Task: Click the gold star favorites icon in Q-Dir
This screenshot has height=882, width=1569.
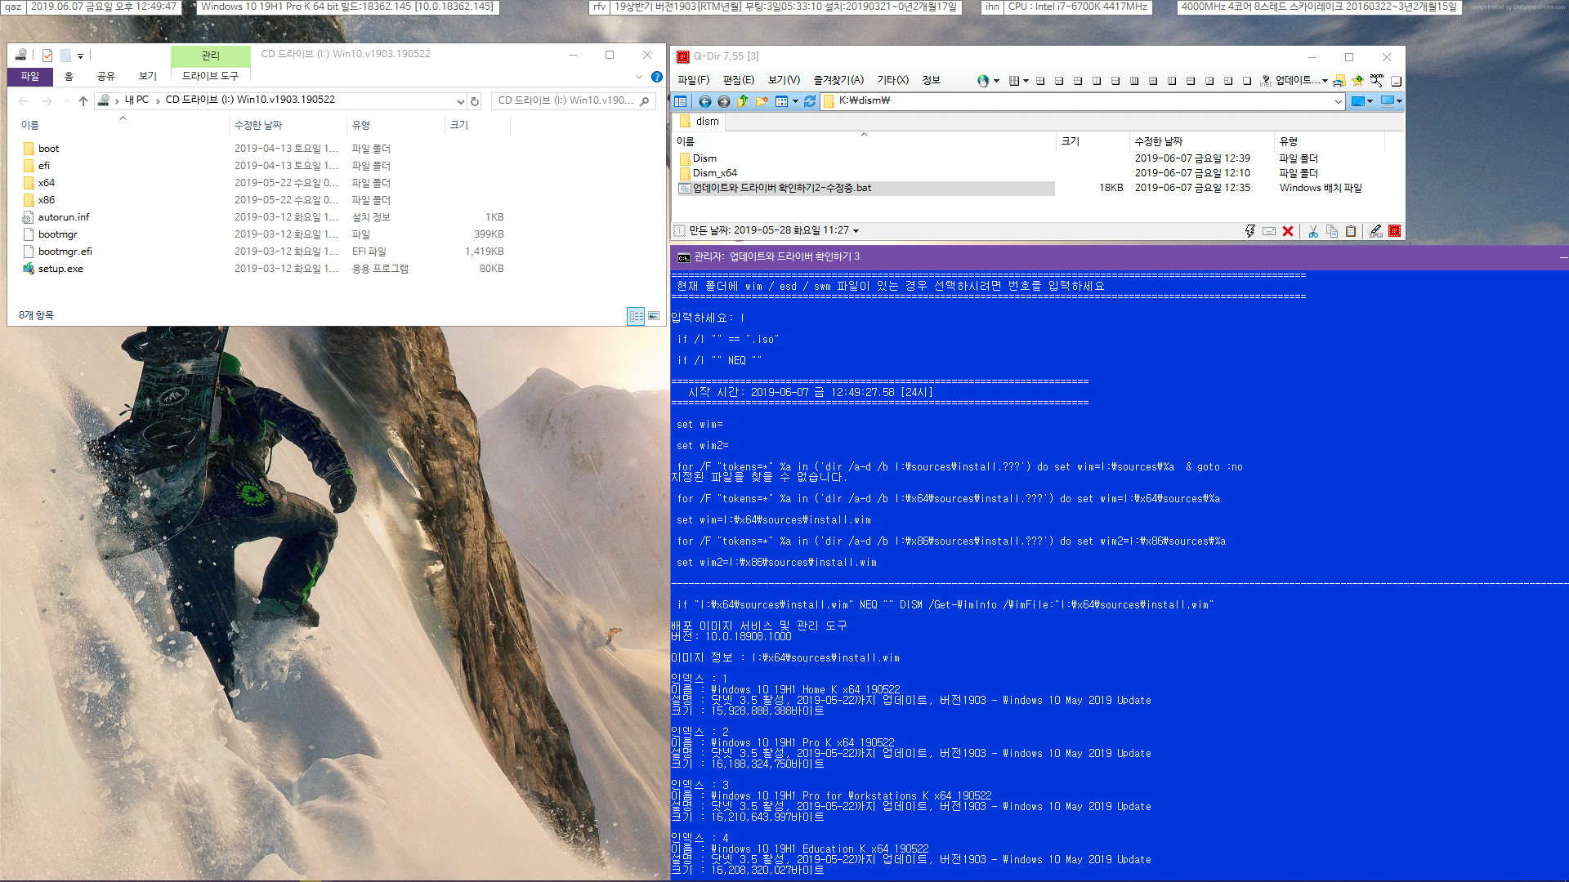Action: click(1357, 80)
